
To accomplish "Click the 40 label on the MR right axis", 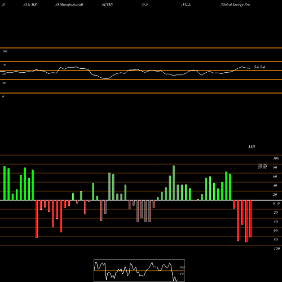I will pyautogui.click(x=275, y=186).
